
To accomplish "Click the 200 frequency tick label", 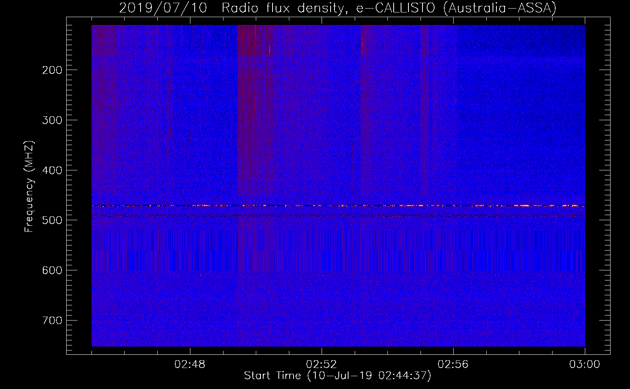I will click(x=52, y=70).
